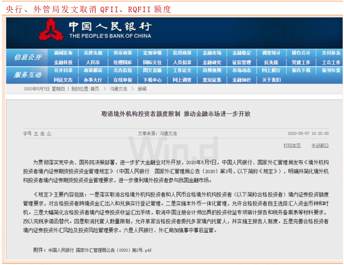The height and width of the screenshot is (265, 344).
Task: Set font size to 大
Action: 36,133
